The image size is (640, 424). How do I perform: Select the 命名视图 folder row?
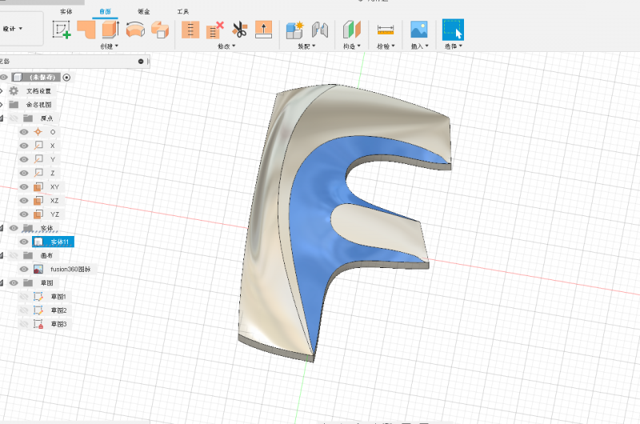coord(38,105)
